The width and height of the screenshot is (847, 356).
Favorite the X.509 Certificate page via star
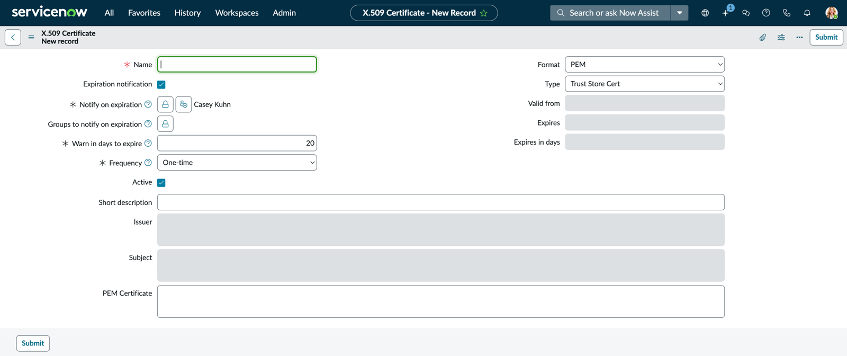point(484,13)
